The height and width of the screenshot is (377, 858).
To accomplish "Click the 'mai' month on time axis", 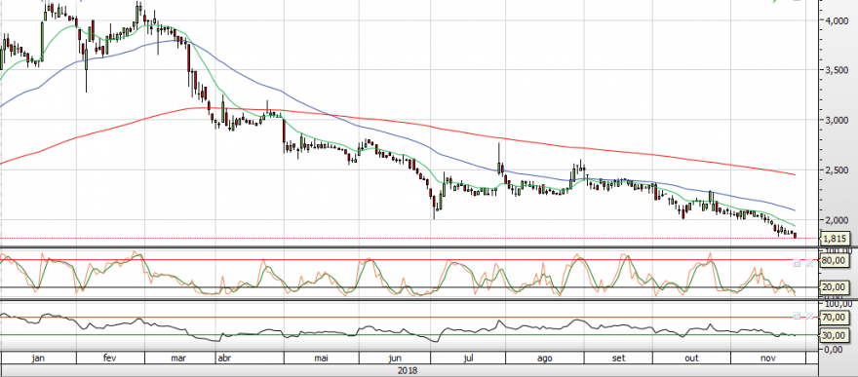I will pyautogui.click(x=321, y=358).
